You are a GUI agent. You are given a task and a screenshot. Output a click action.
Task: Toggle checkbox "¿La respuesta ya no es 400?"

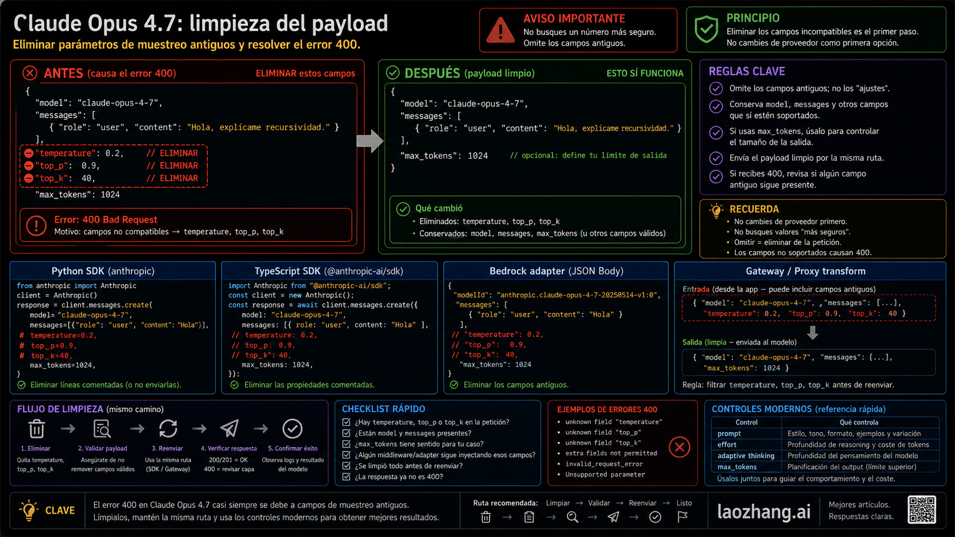[x=346, y=477]
